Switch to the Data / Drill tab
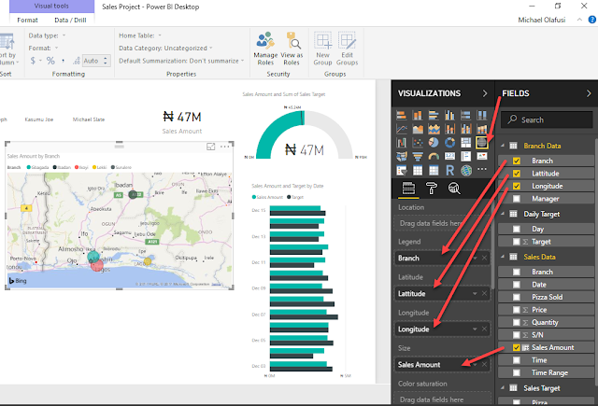The height and width of the screenshot is (406, 598). tap(70, 20)
